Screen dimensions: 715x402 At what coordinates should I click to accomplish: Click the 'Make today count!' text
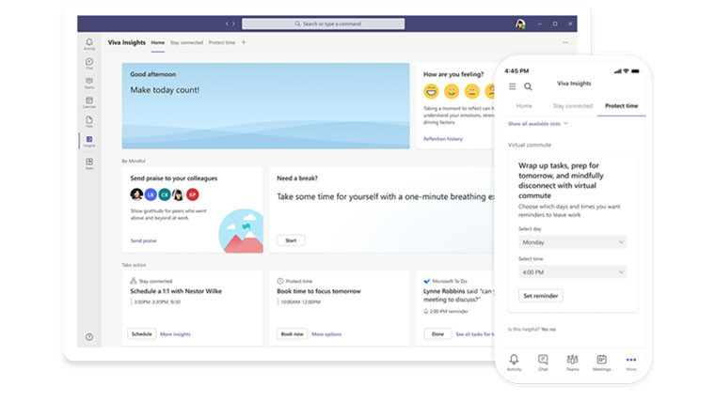[165, 90]
